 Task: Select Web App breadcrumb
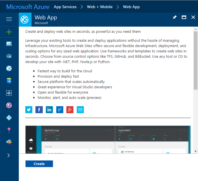[x=131, y=7]
